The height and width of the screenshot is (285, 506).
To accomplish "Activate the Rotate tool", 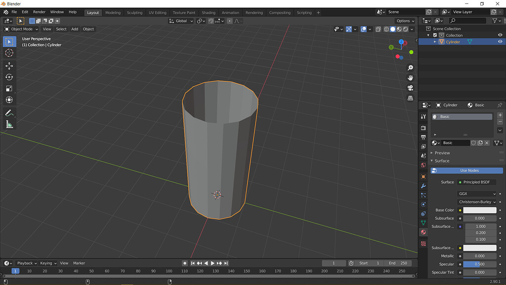I will 9,77.
